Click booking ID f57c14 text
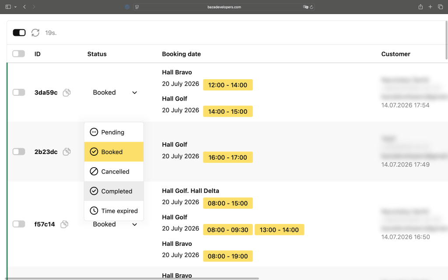This screenshot has height=280, width=448. 45,224
